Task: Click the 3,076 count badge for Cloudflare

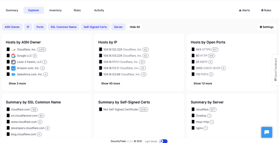Action: click(41, 50)
